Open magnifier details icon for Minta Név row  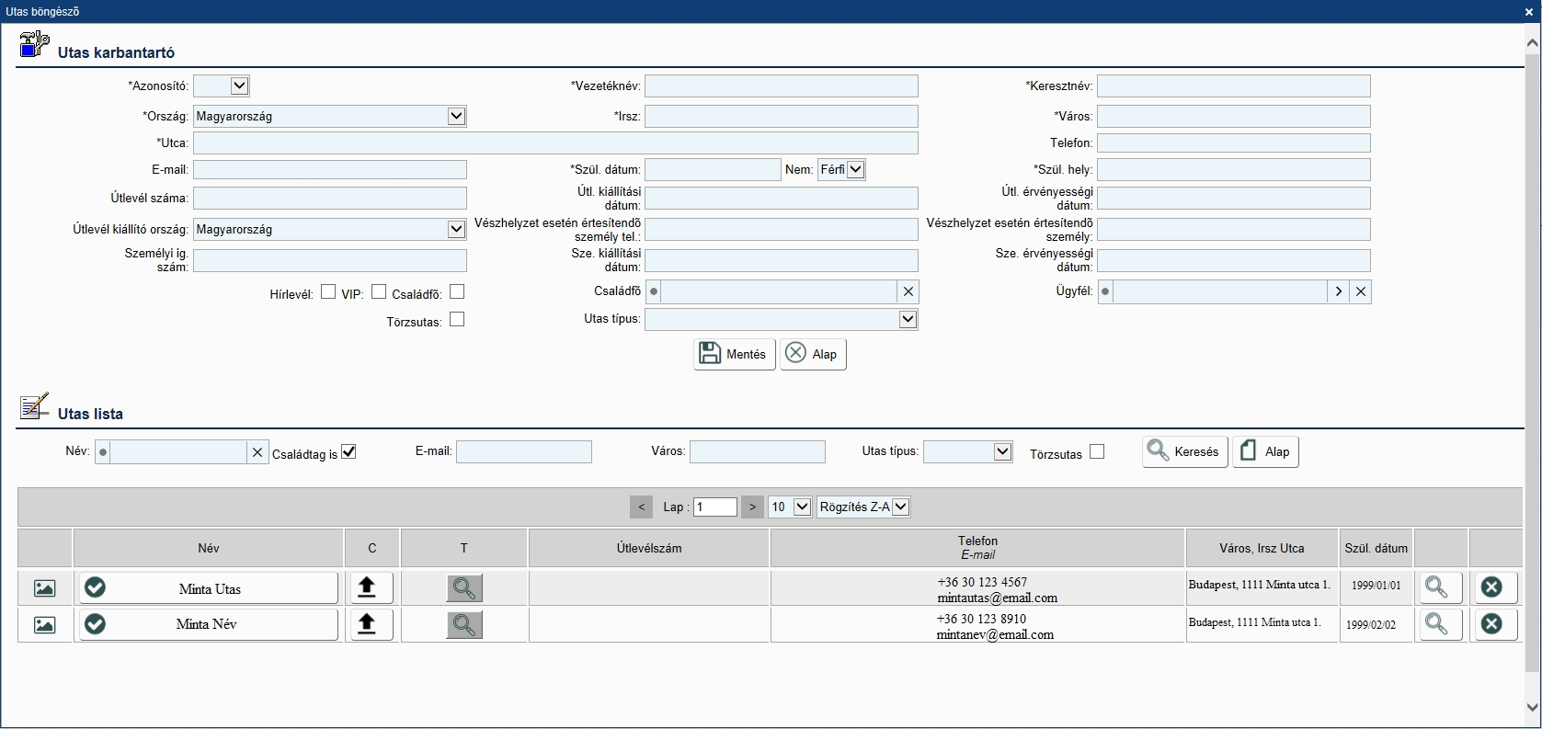pos(1436,624)
